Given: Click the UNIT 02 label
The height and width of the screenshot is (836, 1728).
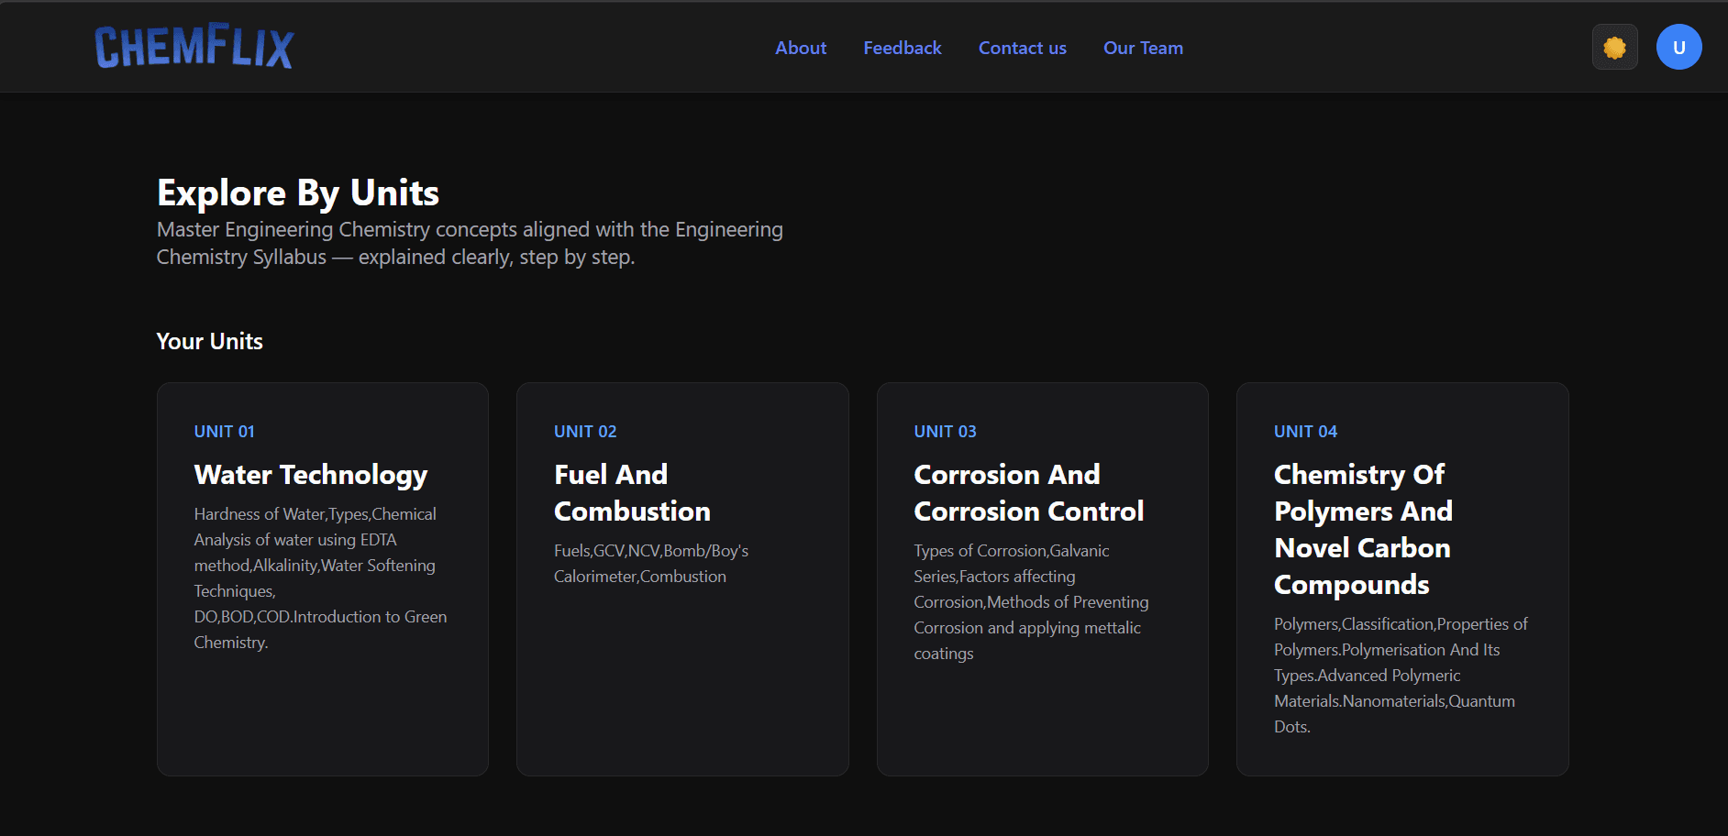Looking at the screenshot, I should click(585, 432).
